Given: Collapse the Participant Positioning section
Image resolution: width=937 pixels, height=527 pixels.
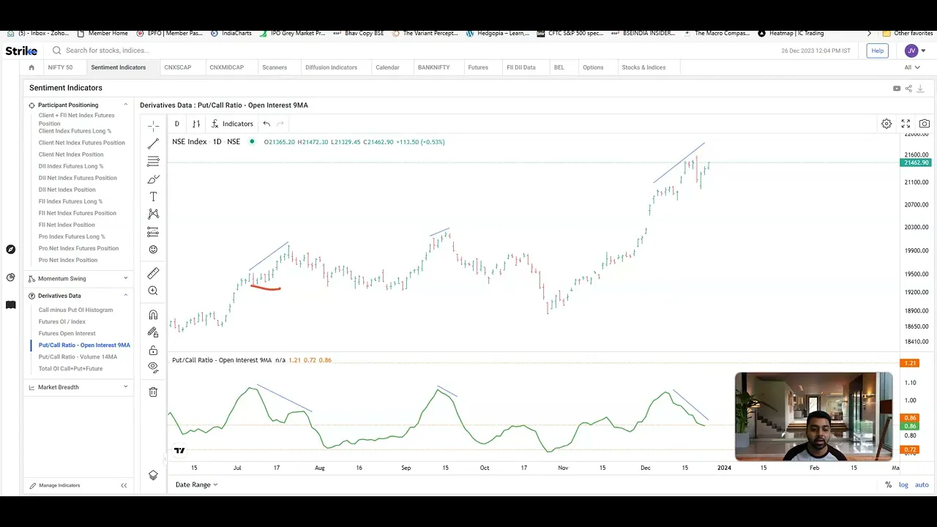Looking at the screenshot, I should tap(125, 105).
